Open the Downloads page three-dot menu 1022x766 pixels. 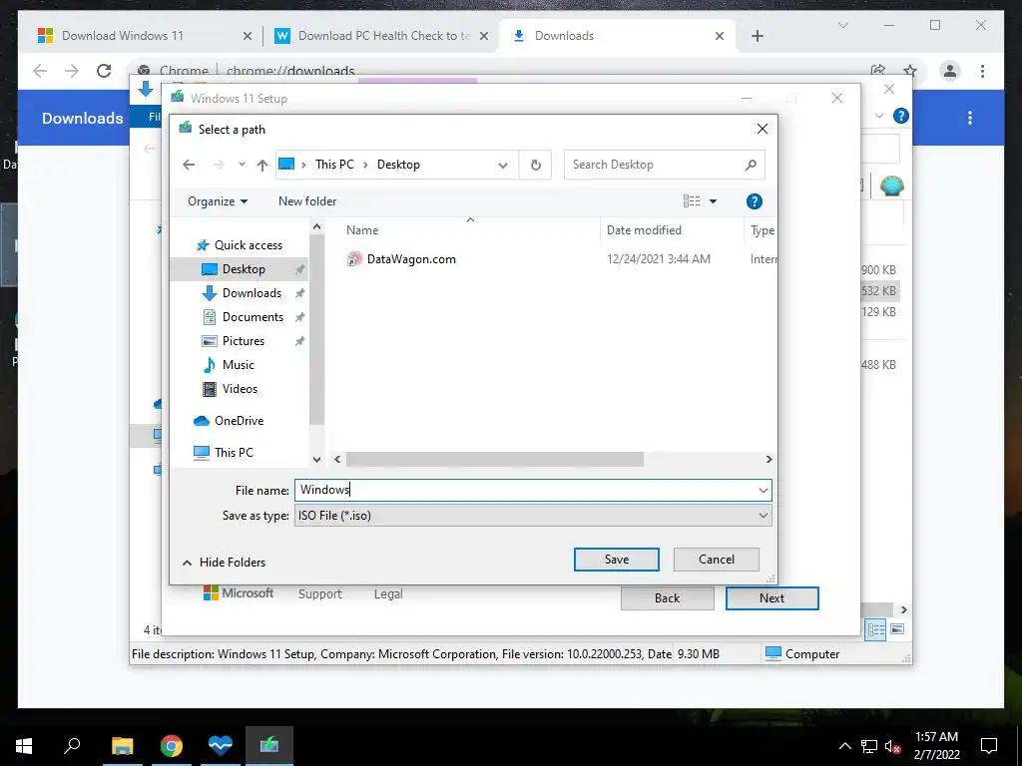click(970, 118)
